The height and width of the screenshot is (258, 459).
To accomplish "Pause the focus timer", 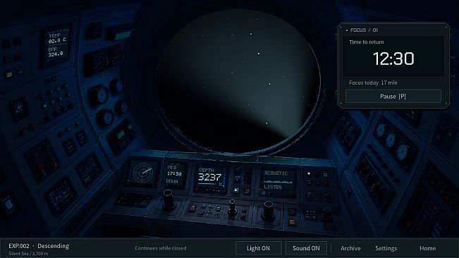I will pos(393,97).
